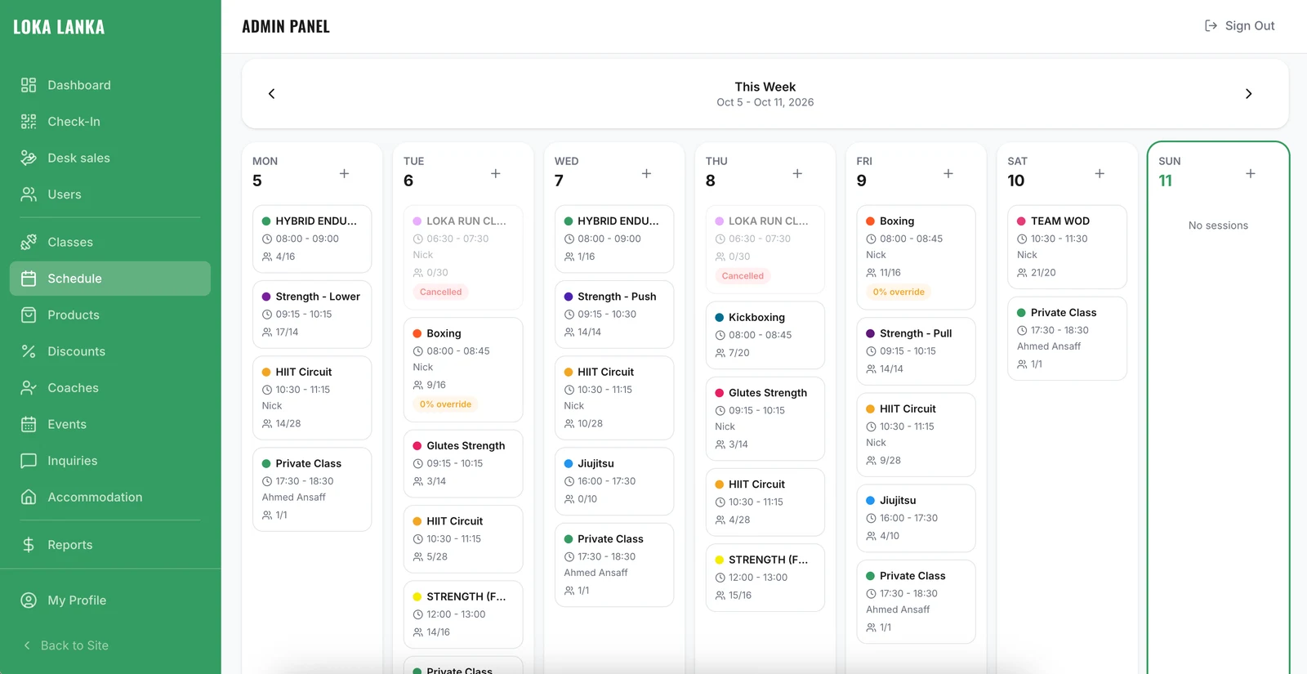Viewport: 1307px width, 674px height.
Task: Add a session on Saturday 10
Action: [x=1100, y=173]
